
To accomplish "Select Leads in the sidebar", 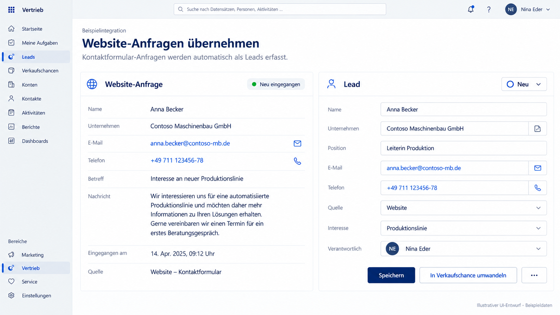I will (x=36, y=57).
